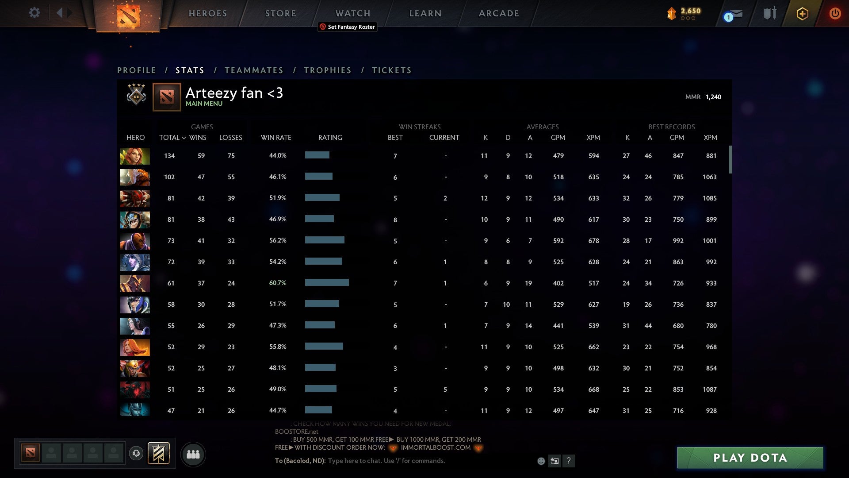
Task: Open the emoji smiley picker in chat
Action: coord(540,461)
